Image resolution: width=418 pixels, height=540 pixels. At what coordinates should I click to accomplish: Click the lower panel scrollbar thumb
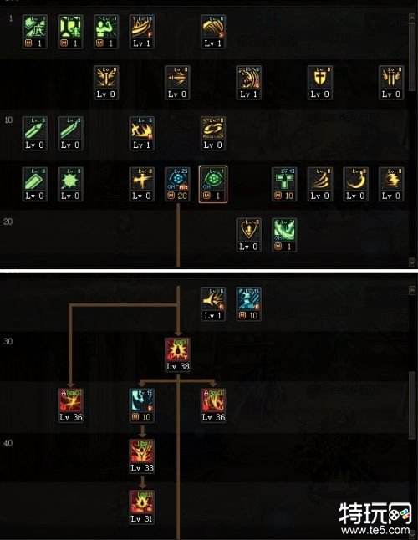pyautogui.click(x=412, y=405)
